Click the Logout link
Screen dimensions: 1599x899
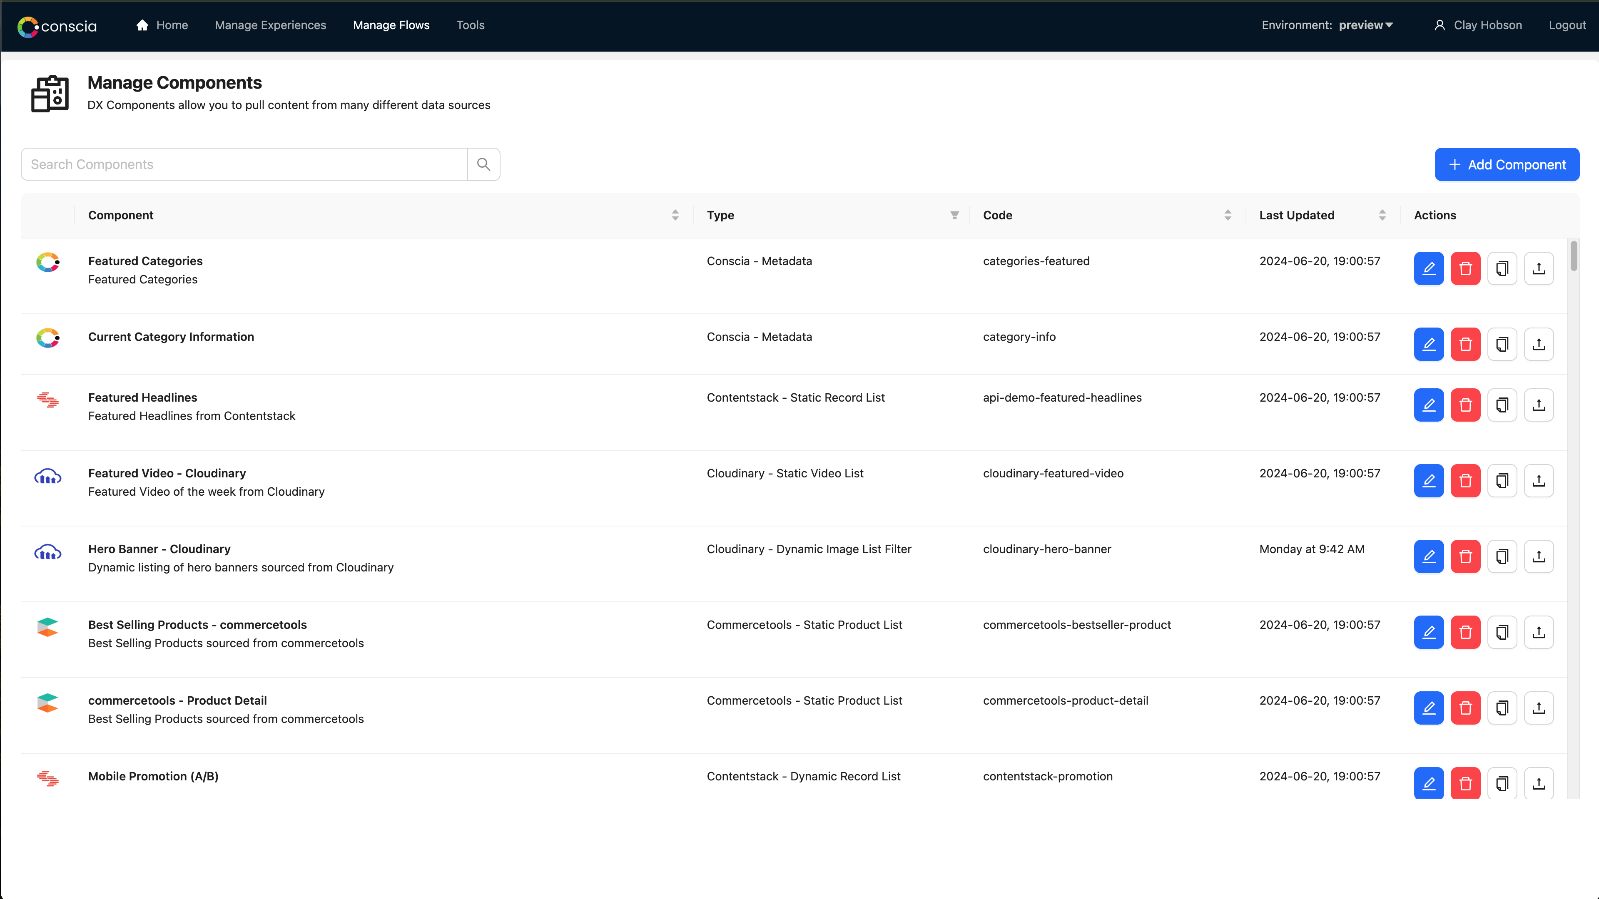click(1567, 25)
